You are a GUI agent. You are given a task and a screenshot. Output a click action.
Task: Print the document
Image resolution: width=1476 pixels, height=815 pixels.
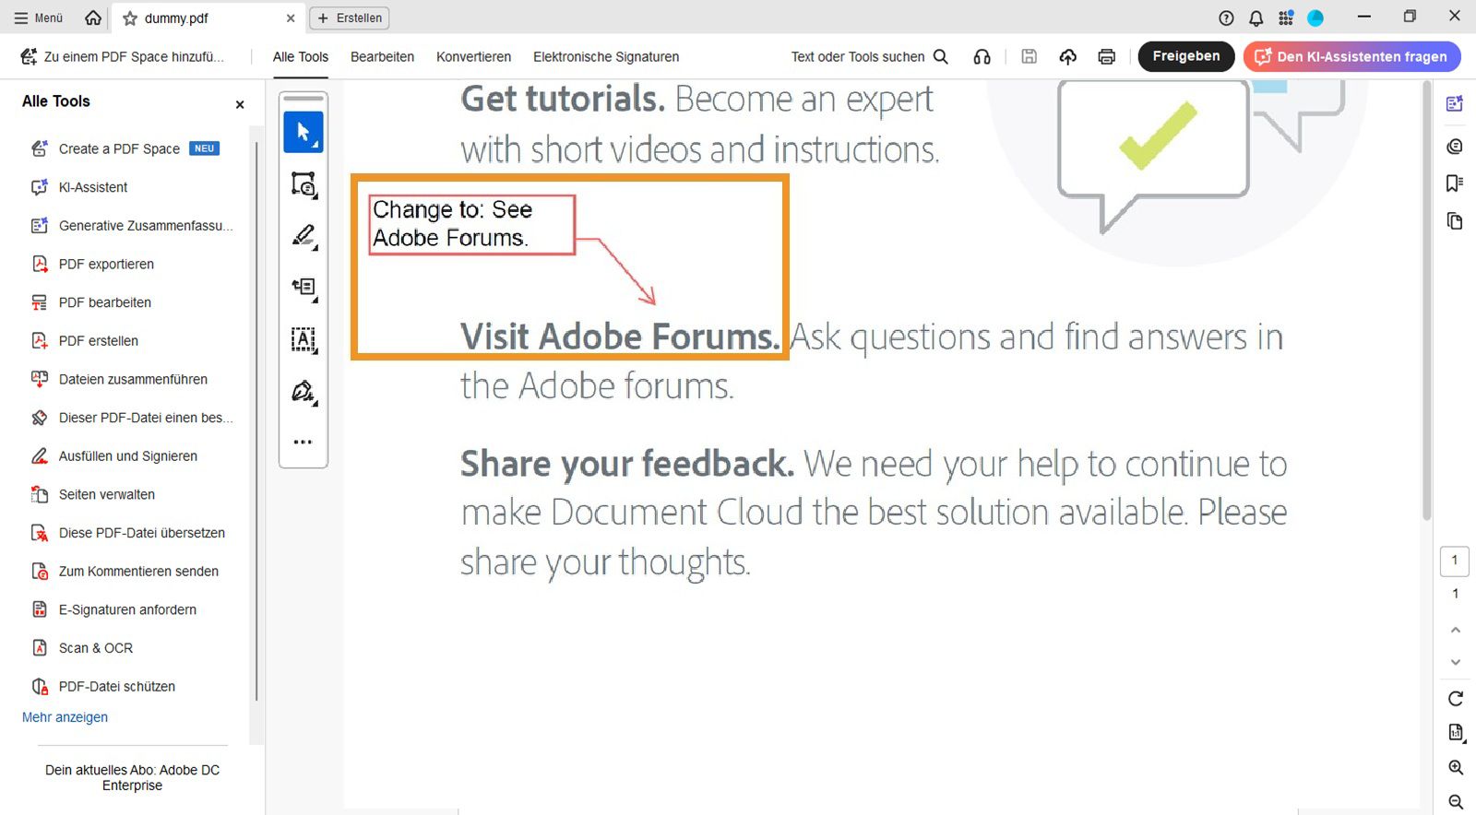pyautogui.click(x=1107, y=56)
